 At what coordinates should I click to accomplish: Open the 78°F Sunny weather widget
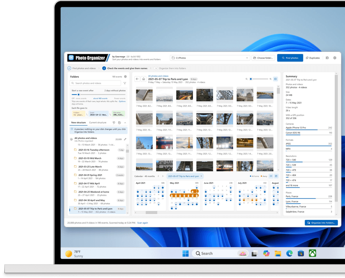75,254
